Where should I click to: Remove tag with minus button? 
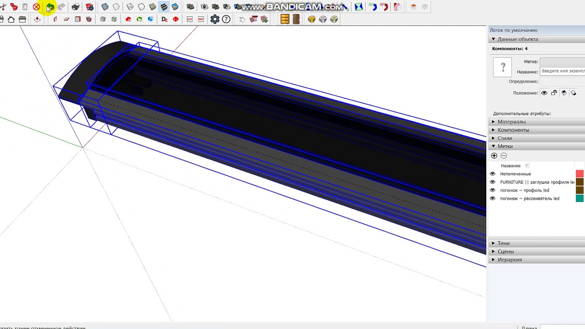(x=504, y=156)
